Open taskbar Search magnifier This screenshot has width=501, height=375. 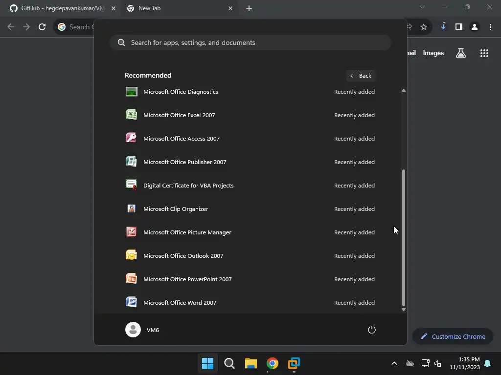(229, 363)
